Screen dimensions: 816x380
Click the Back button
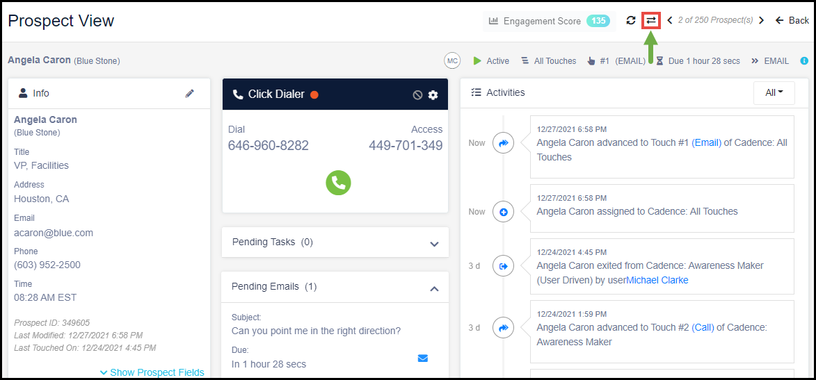[x=792, y=20]
